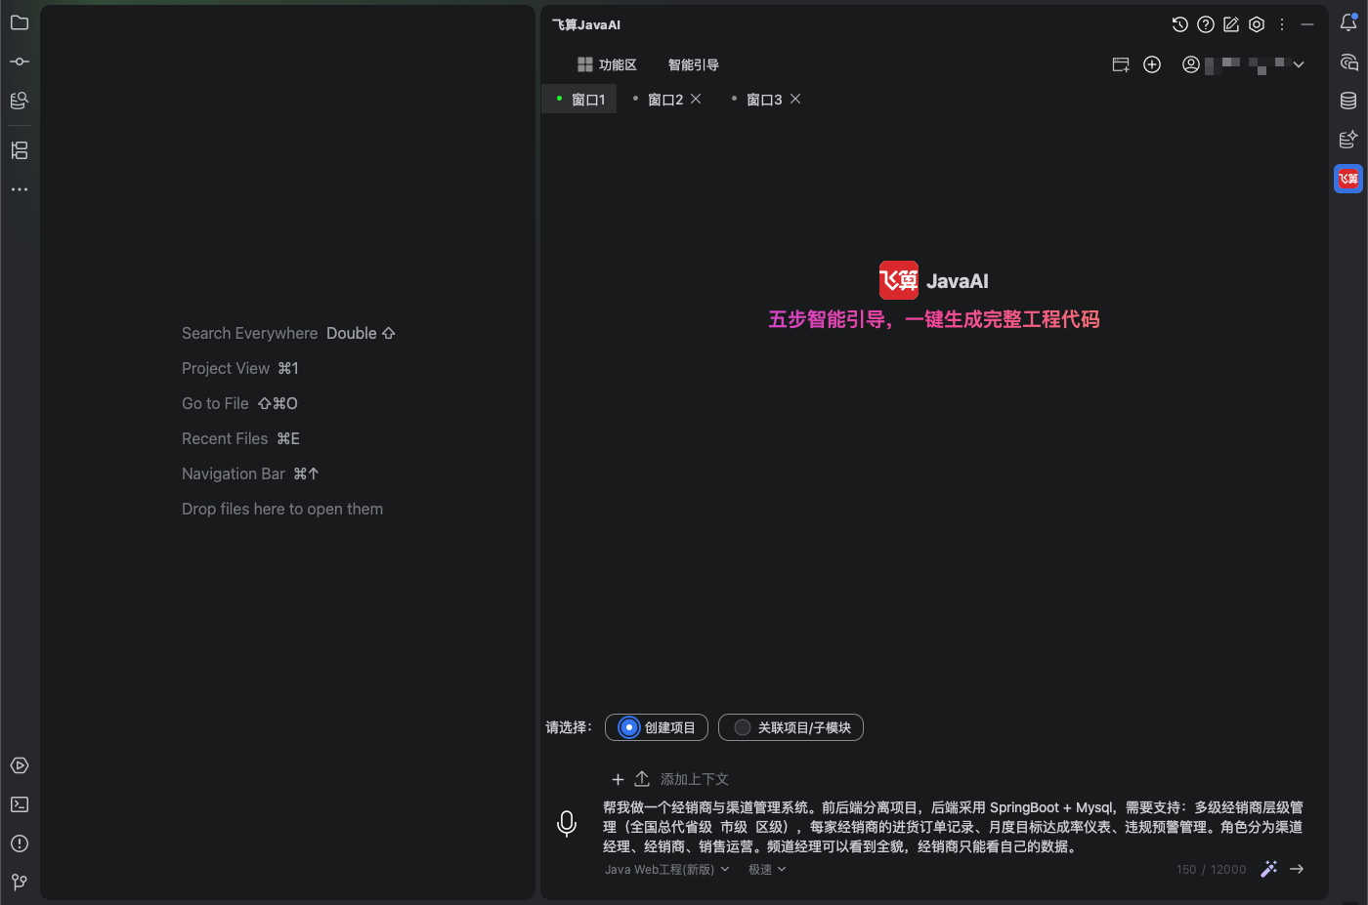The height and width of the screenshot is (905, 1368).
Task: Close the 窗口3 tab
Action: pos(795,99)
